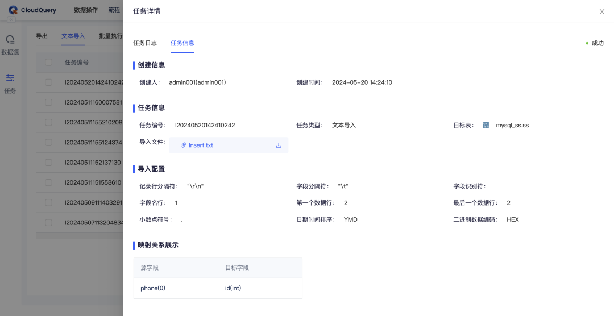This screenshot has height=316, width=614.
Task: Click the CloudQuery logo icon
Action: pyautogui.click(x=13, y=10)
